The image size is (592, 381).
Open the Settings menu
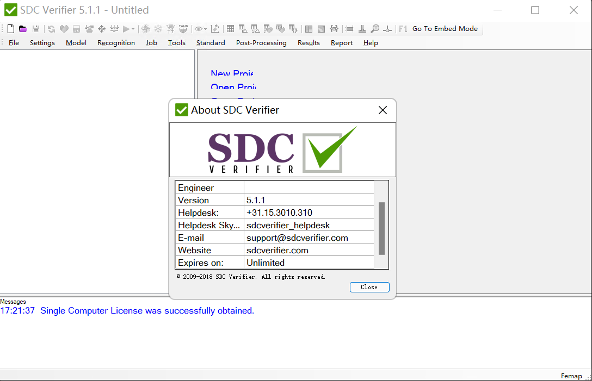[42, 43]
